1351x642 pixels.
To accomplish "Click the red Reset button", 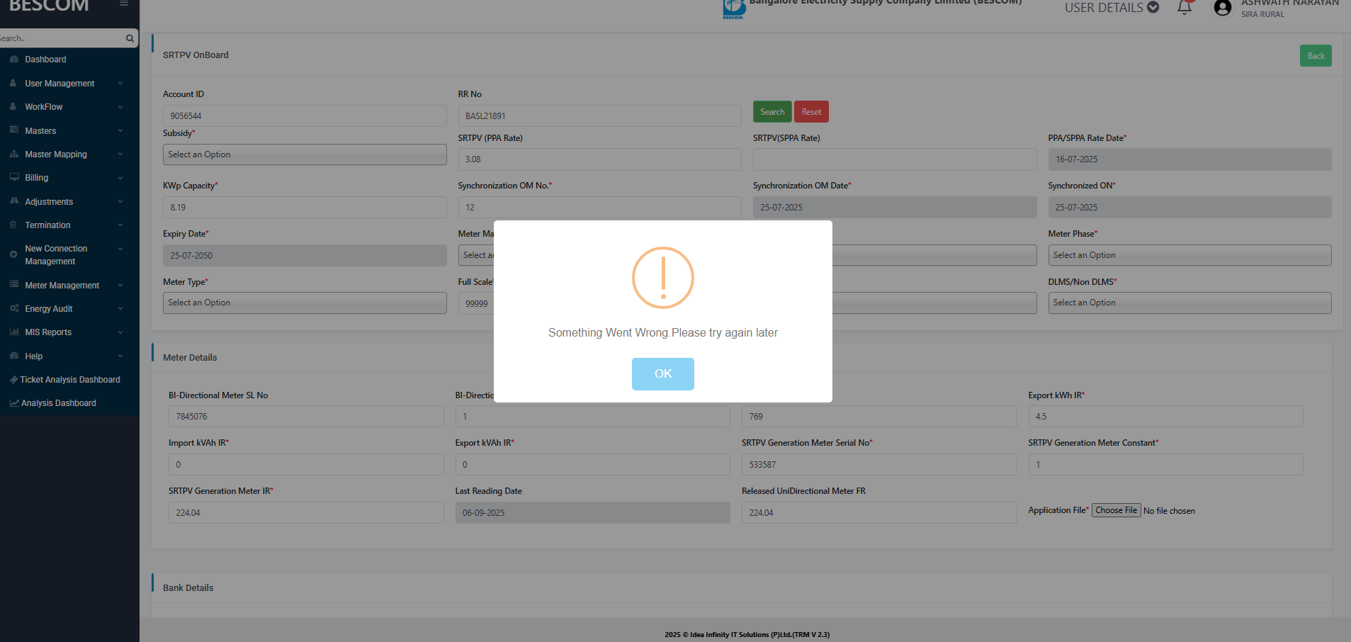I will click(x=811, y=112).
